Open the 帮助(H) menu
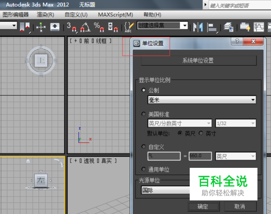The height and width of the screenshot is (214, 271). point(152,15)
